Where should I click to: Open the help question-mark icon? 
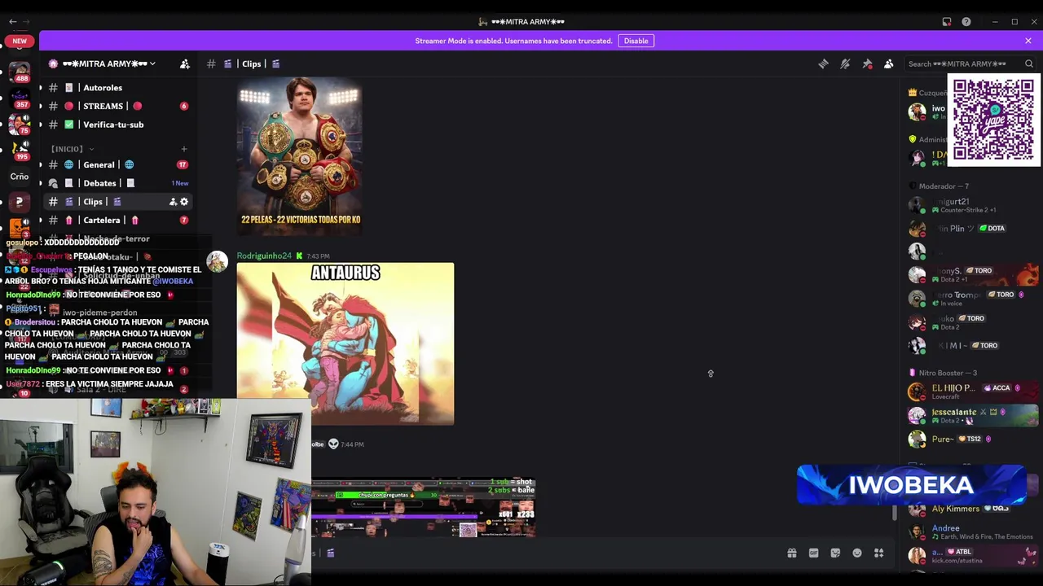(966, 22)
